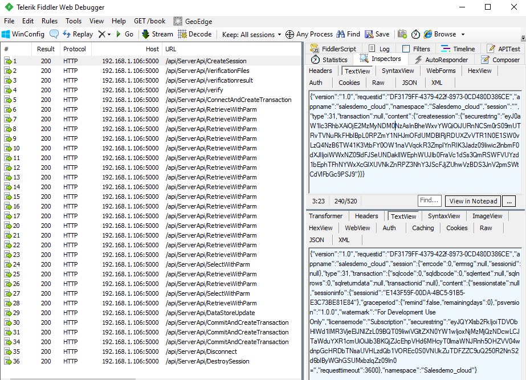Image resolution: width=526 pixels, height=380 pixels.
Task: Select session 24 SelectWithParm row
Action: pos(151,264)
